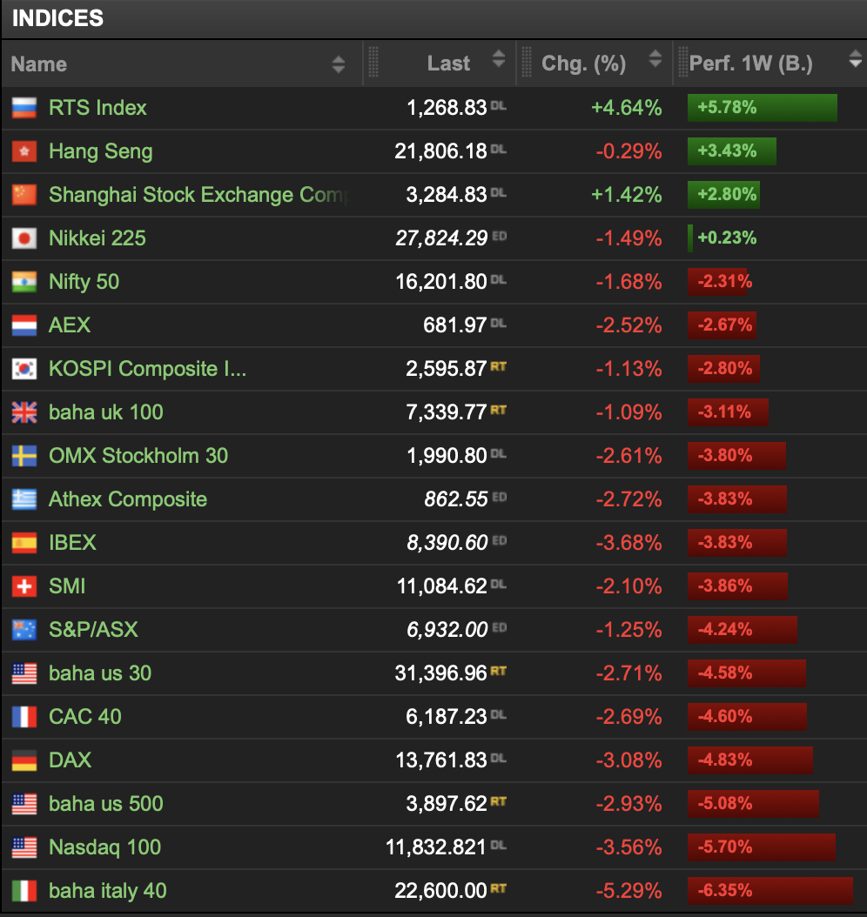Click the Spain flag beside IBEX
This screenshot has height=917, width=867.
pos(24,543)
